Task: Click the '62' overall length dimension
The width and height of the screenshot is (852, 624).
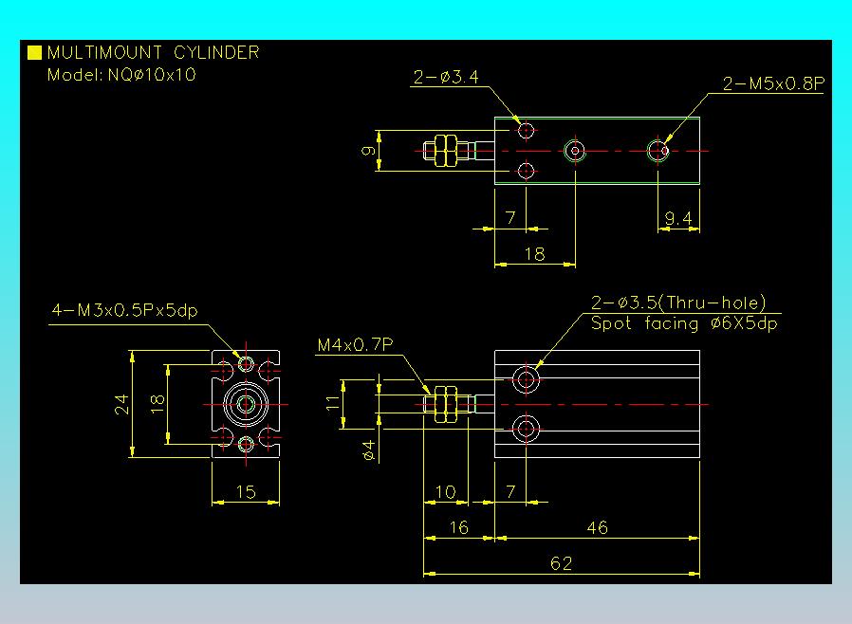Action: (562, 563)
